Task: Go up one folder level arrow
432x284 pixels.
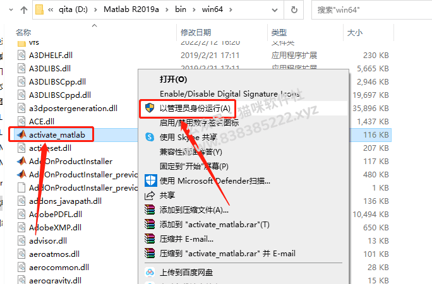Action: pyautogui.click(x=24, y=10)
